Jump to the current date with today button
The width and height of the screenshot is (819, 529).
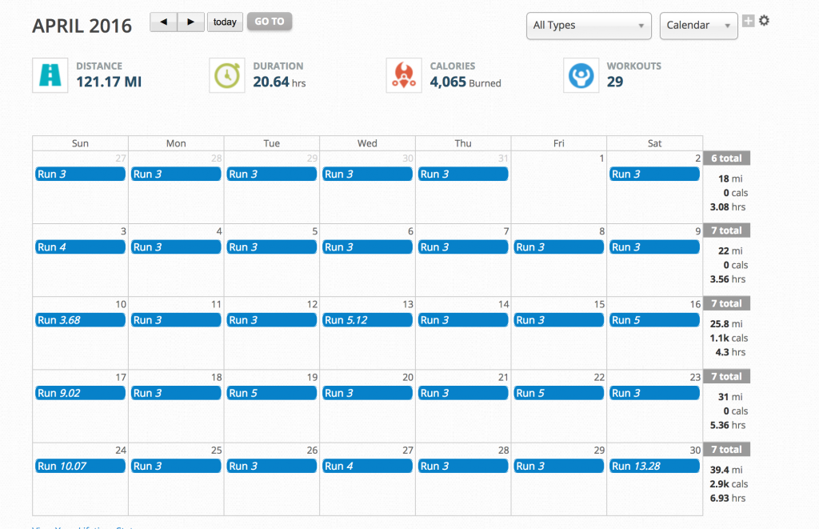pos(225,22)
